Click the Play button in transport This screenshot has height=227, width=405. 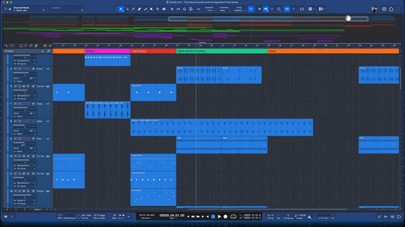pos(219,216)
